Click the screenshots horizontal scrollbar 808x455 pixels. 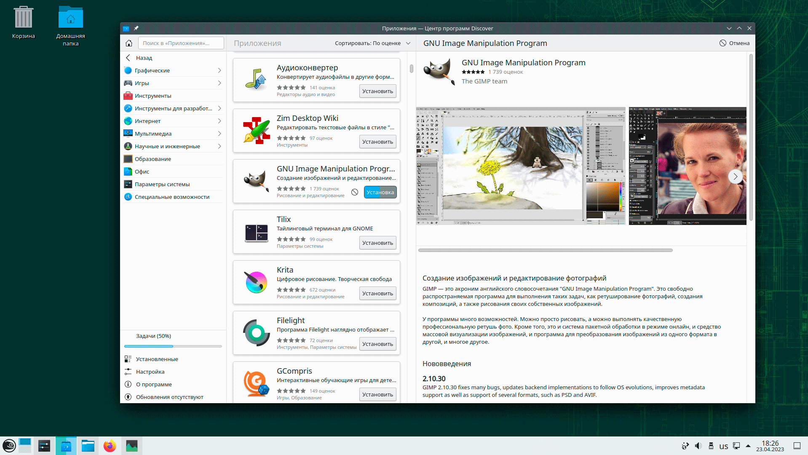(546, 250)
